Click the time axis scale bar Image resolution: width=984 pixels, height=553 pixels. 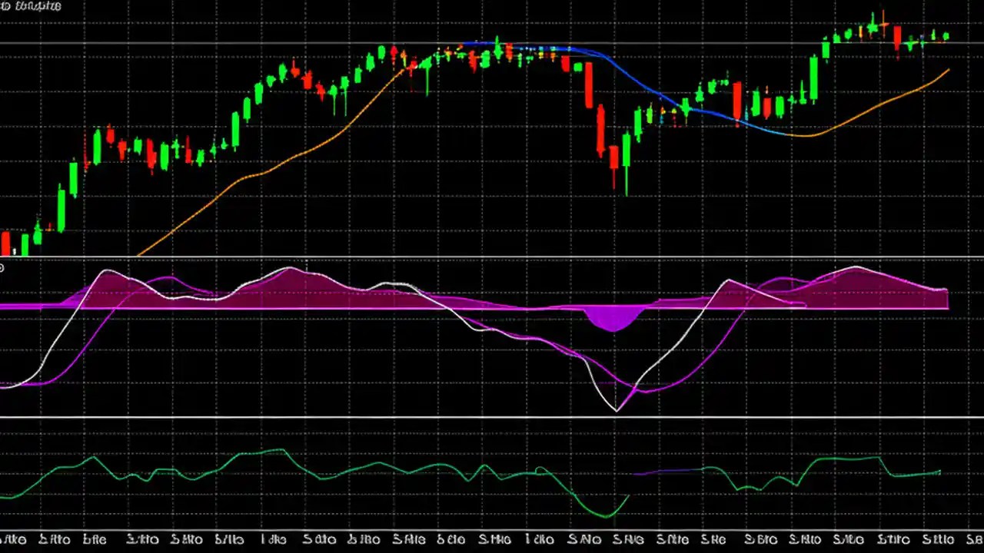tap(492, 539)
